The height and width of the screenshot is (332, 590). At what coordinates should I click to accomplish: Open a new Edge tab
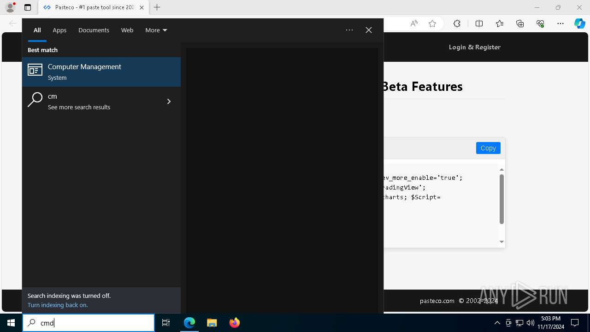[x=157, y=7]
